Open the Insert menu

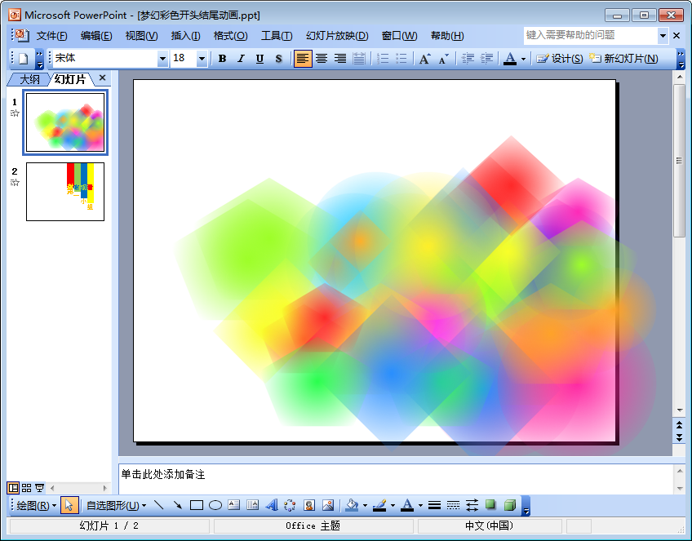click(185, 36)
